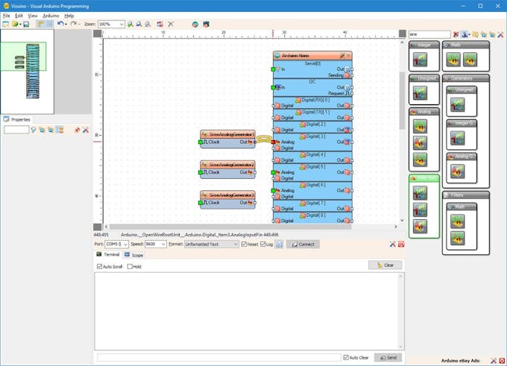Click the delete X icon in toolbar
The height and width of the screenshot is (366, 507).
coord(171,25)
